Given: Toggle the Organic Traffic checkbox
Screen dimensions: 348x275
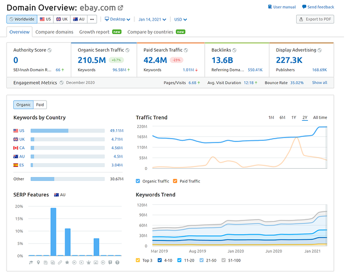Looking at the screenshot, I should tap(138, 181).
